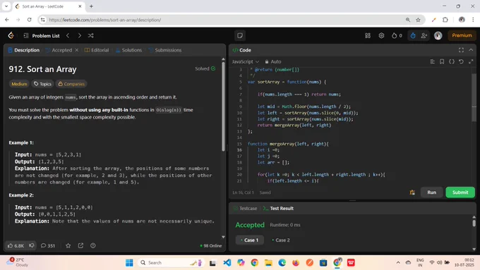480x270 pixels.
Task: Click the test result scrollbar
Action: (x=474, y=223)
